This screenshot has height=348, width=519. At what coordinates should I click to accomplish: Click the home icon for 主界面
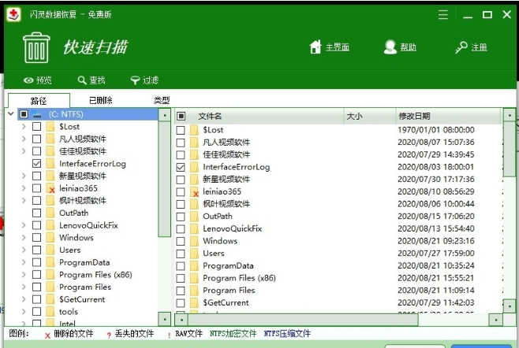[x=316, y=47]
